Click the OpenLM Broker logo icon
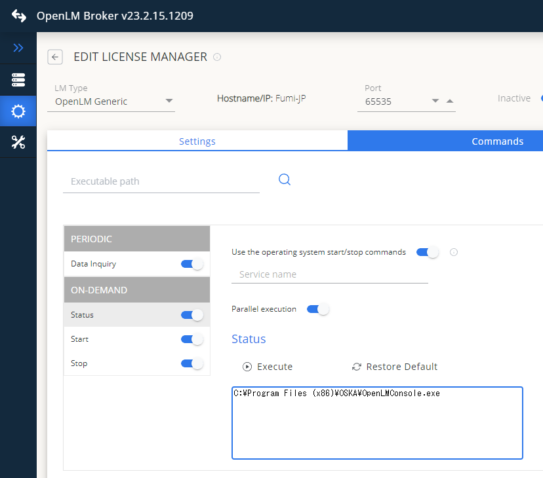 (x=18, y=16)
